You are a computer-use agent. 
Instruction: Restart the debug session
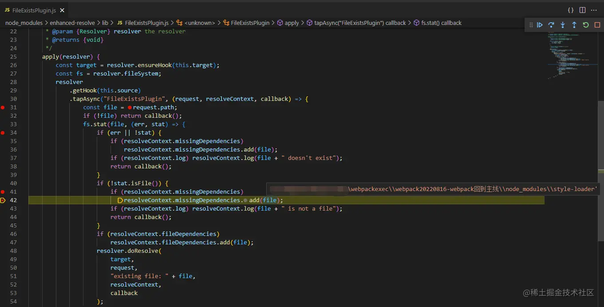point(586,25)
